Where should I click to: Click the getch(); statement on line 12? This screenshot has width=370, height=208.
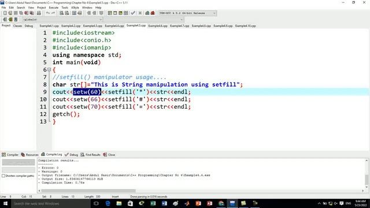click(66, 114)
